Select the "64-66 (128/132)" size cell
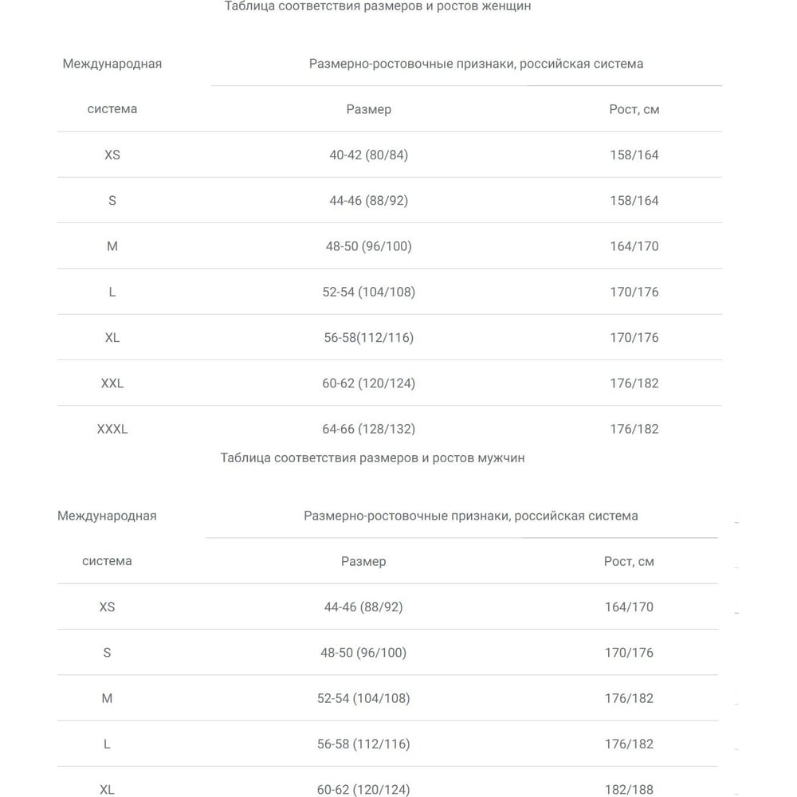Viewport: 797px width, 797px height. (368, 429)
